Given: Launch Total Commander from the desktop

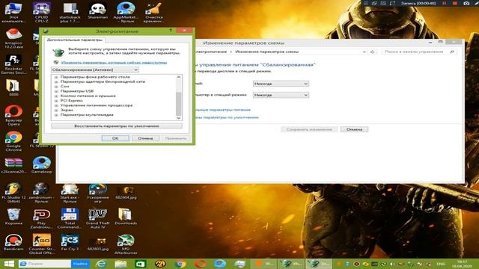Looking at the screenshot, I should [70, 218].
